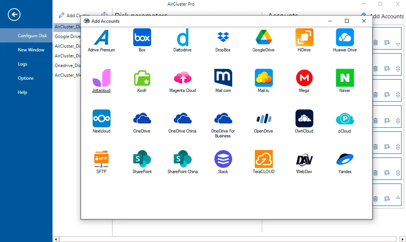Viewport: 406px width, 242px height.
Task: Pick the OpenDrive provider icon
Action: point(263,118)
